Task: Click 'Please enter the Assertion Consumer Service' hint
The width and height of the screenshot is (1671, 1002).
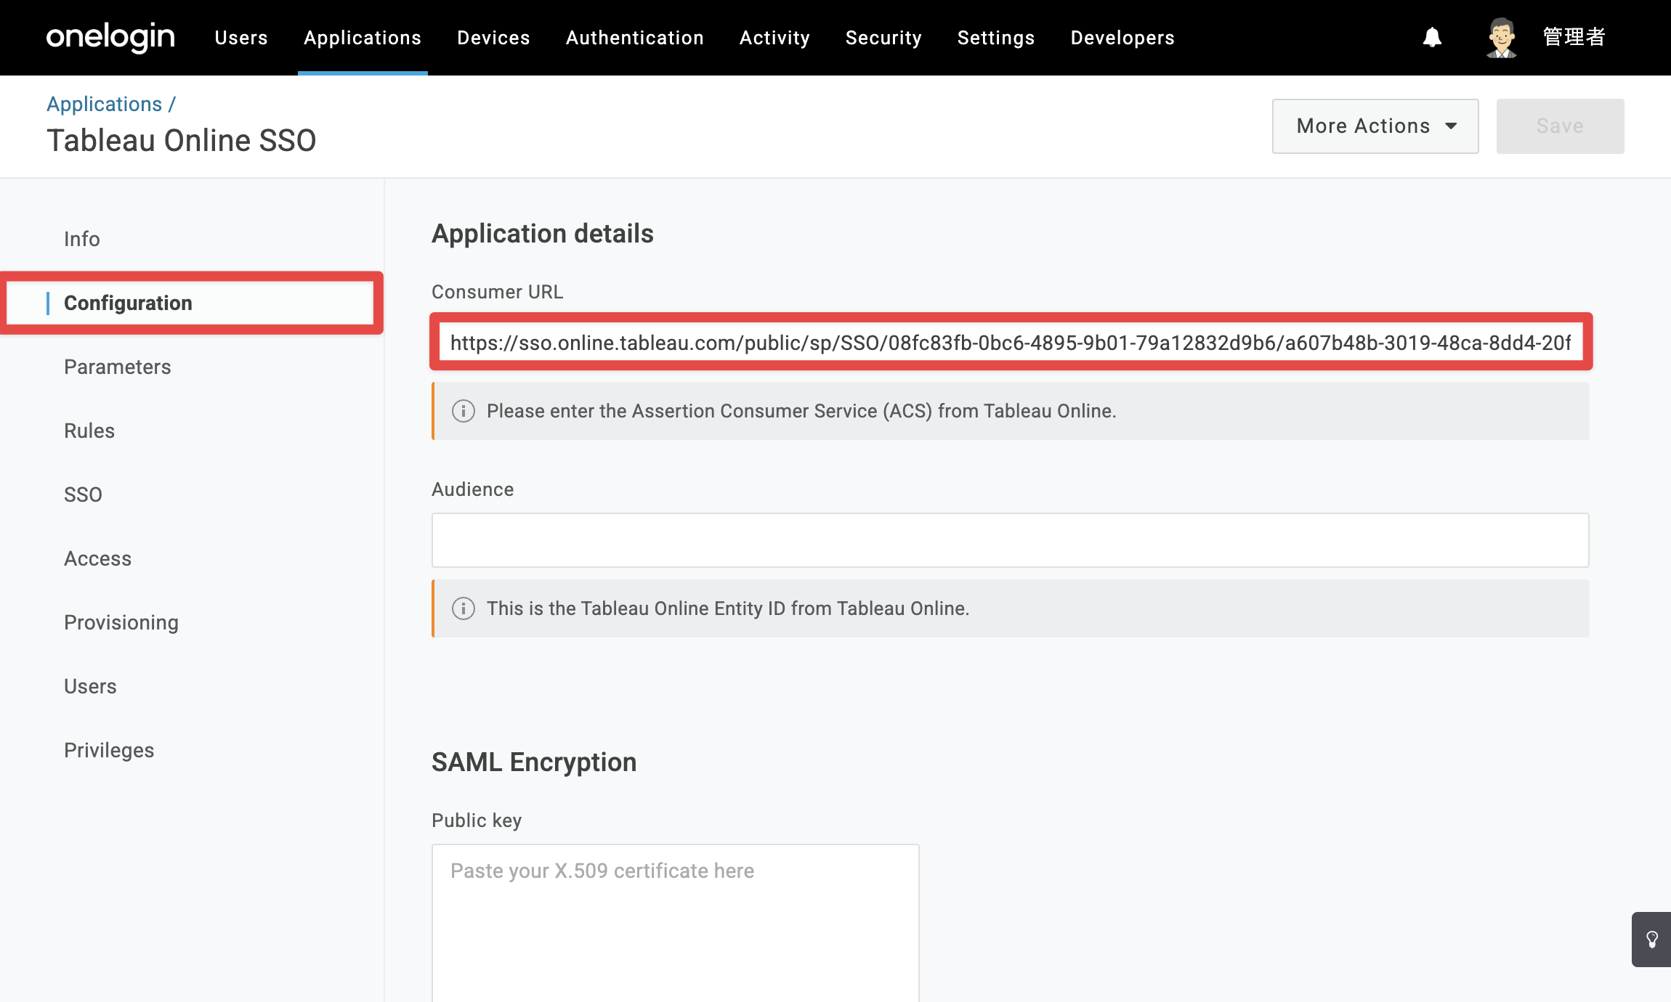Action: click(801, 411)
